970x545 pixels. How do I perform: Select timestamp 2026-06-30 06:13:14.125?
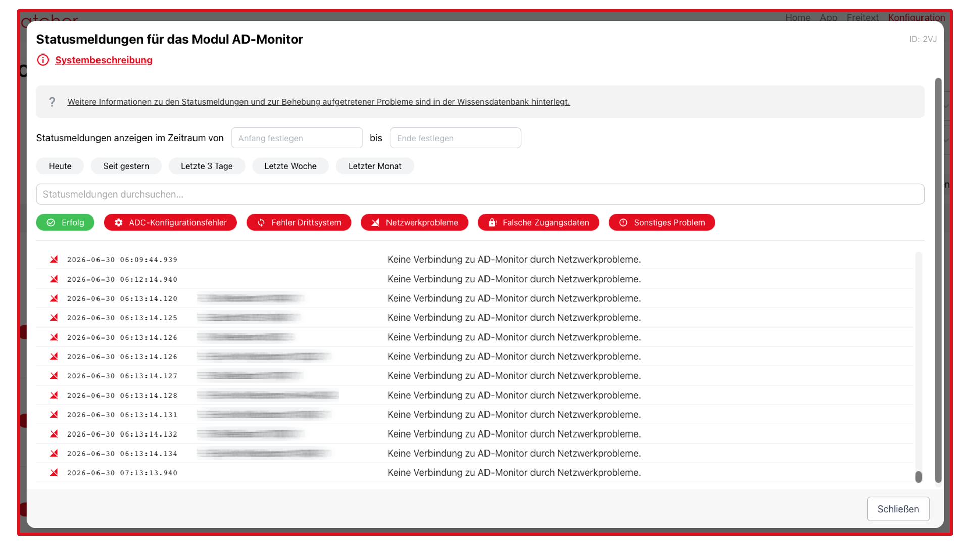[x=122, y=318]
